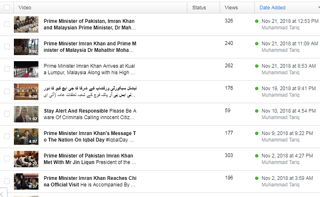Open the Date Added sort dropdown arrow
Viewport: 320px width, 197px height.
319,7
